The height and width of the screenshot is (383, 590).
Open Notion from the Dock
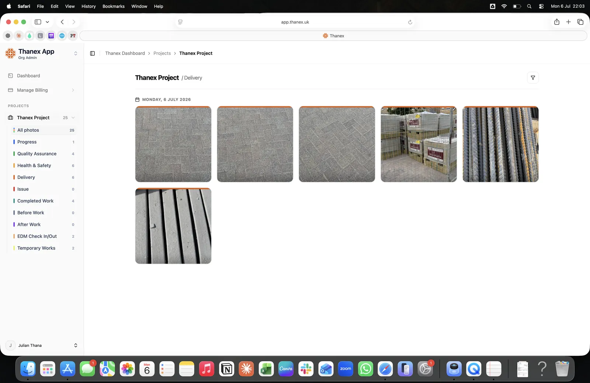click(226, 369)
